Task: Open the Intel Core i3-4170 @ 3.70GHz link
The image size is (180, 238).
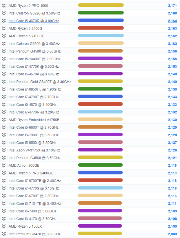Action: pyautogui.click(x=33, y=219)
